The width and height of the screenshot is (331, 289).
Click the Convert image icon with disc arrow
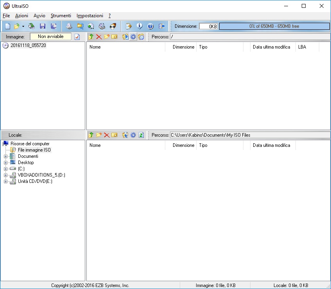tap(91, 26)
